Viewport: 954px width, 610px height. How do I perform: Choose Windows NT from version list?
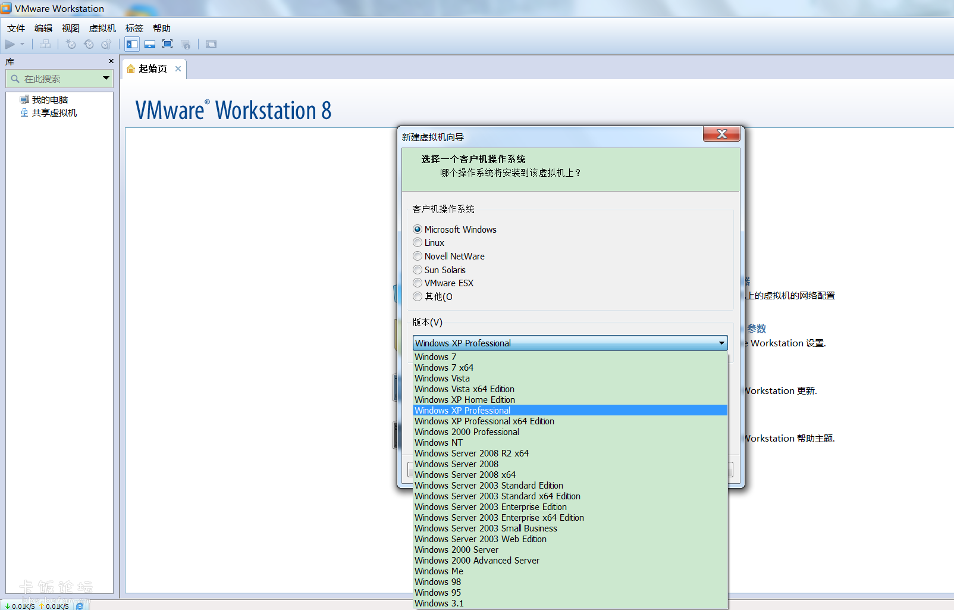(570, 443)
